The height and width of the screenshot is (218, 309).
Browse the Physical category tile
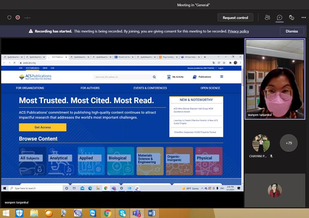click(x=209, y=161)
